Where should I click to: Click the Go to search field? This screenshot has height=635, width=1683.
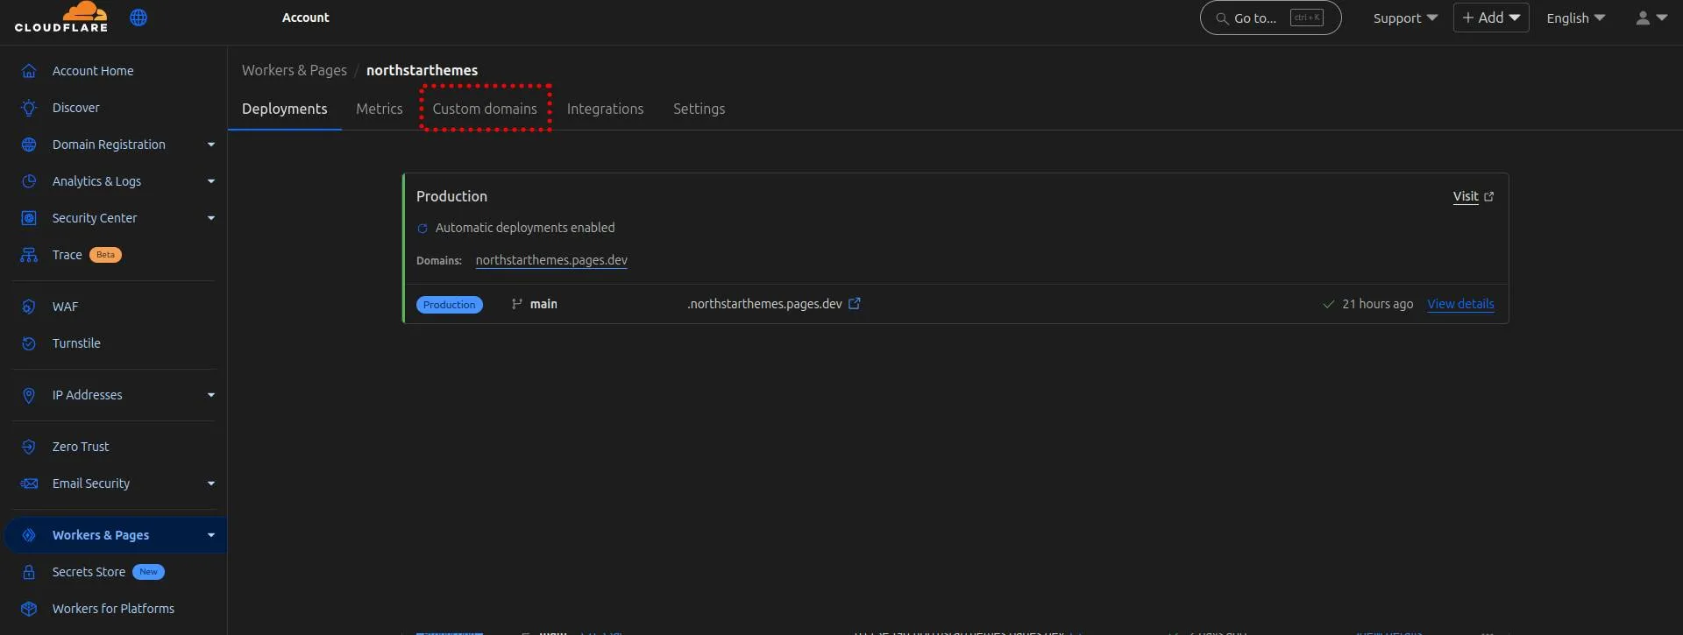tap(1270, 18)
